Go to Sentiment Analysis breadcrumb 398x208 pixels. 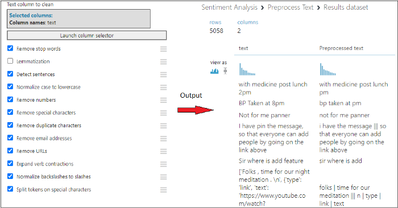pyautogui.click(x=230, y=7)
